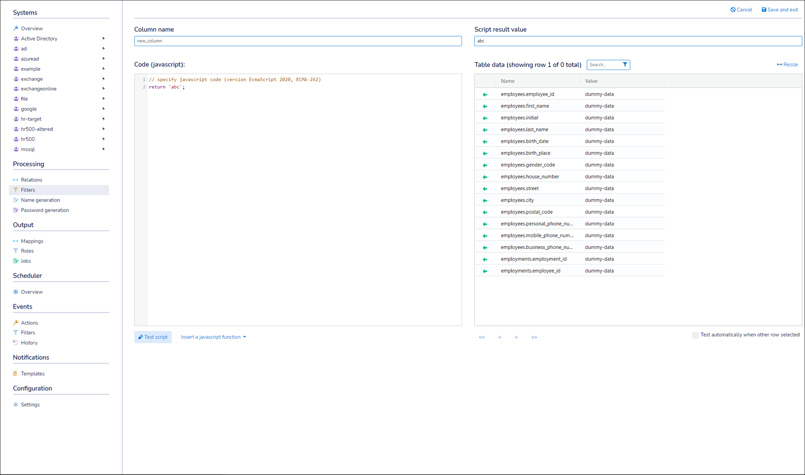This screenshot has height=475, width=805.
Task: Insert employees.city using its green arrow
Action: [485, 200]
